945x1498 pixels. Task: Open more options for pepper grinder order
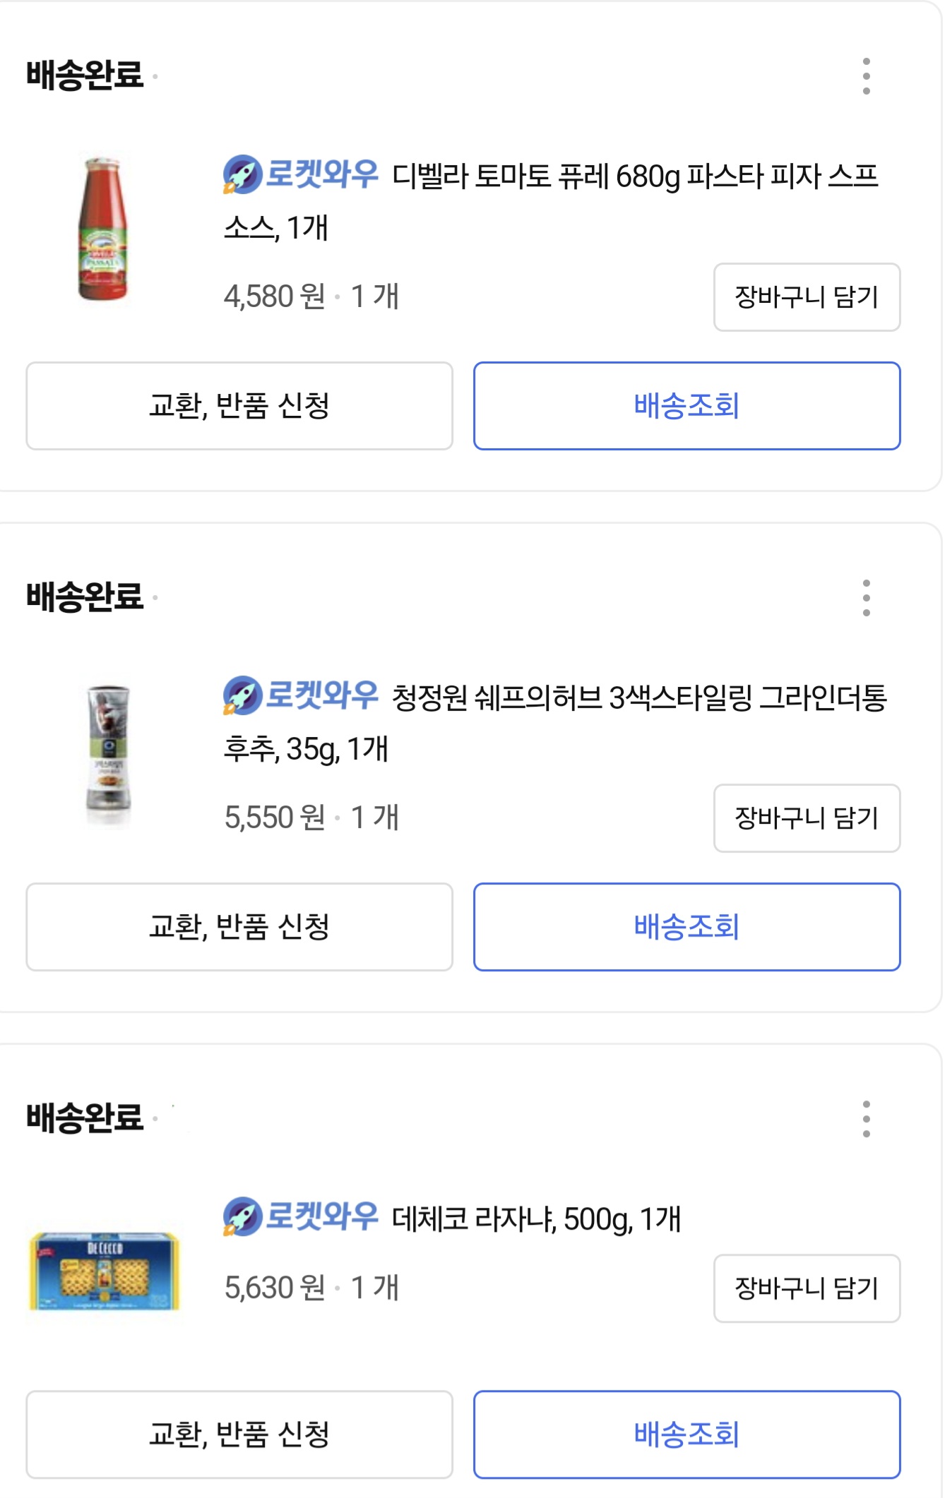click(866, 598)
